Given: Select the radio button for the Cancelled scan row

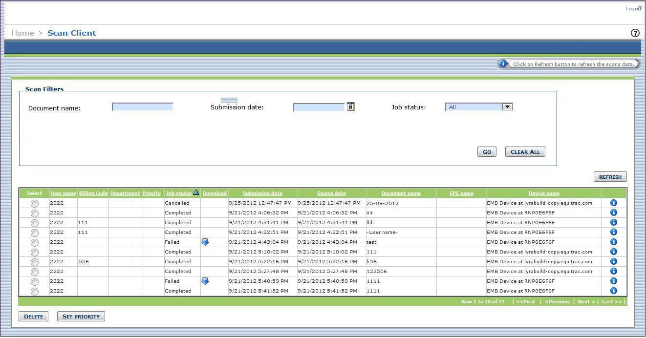Looking at the screenshot, I should pyautogui.click(x=34, y=203).
